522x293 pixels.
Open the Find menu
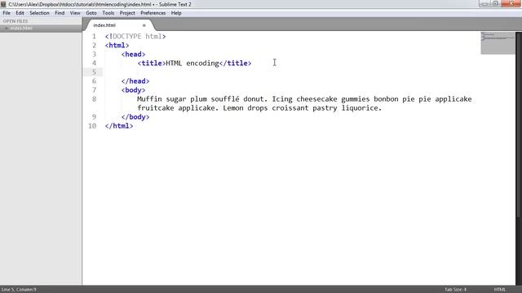point(60,13)
